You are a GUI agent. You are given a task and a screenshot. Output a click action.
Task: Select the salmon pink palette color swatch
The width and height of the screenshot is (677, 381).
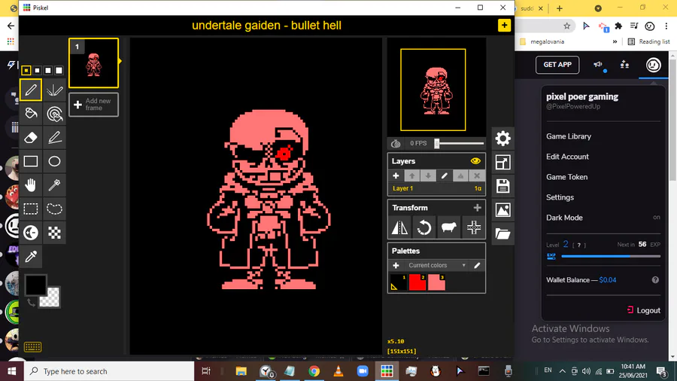point(436,282)
